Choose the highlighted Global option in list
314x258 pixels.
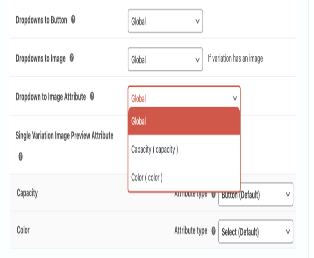click(184, 121)
